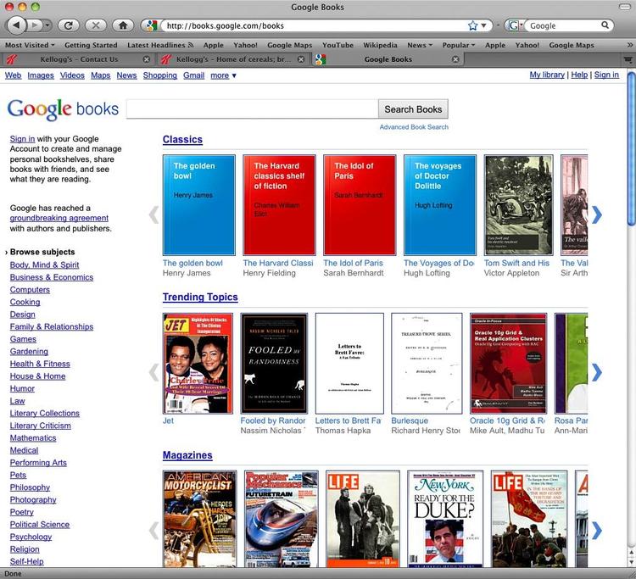
Task: Go to the Home page icon
Action: coord(123,25)
